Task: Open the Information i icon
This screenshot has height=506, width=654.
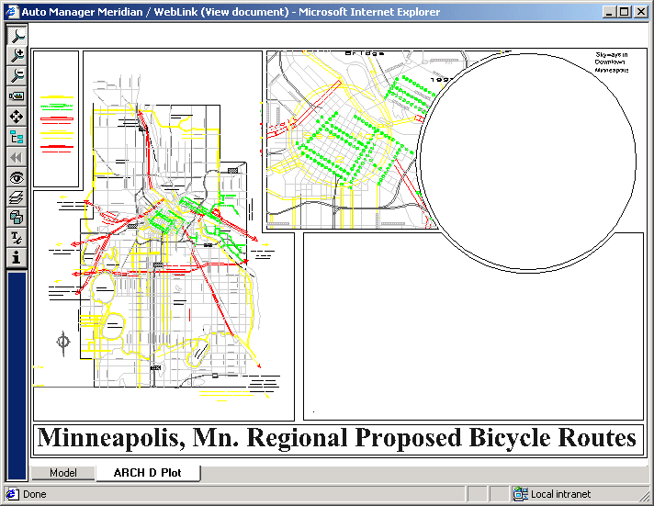Action: coord(17,258)
